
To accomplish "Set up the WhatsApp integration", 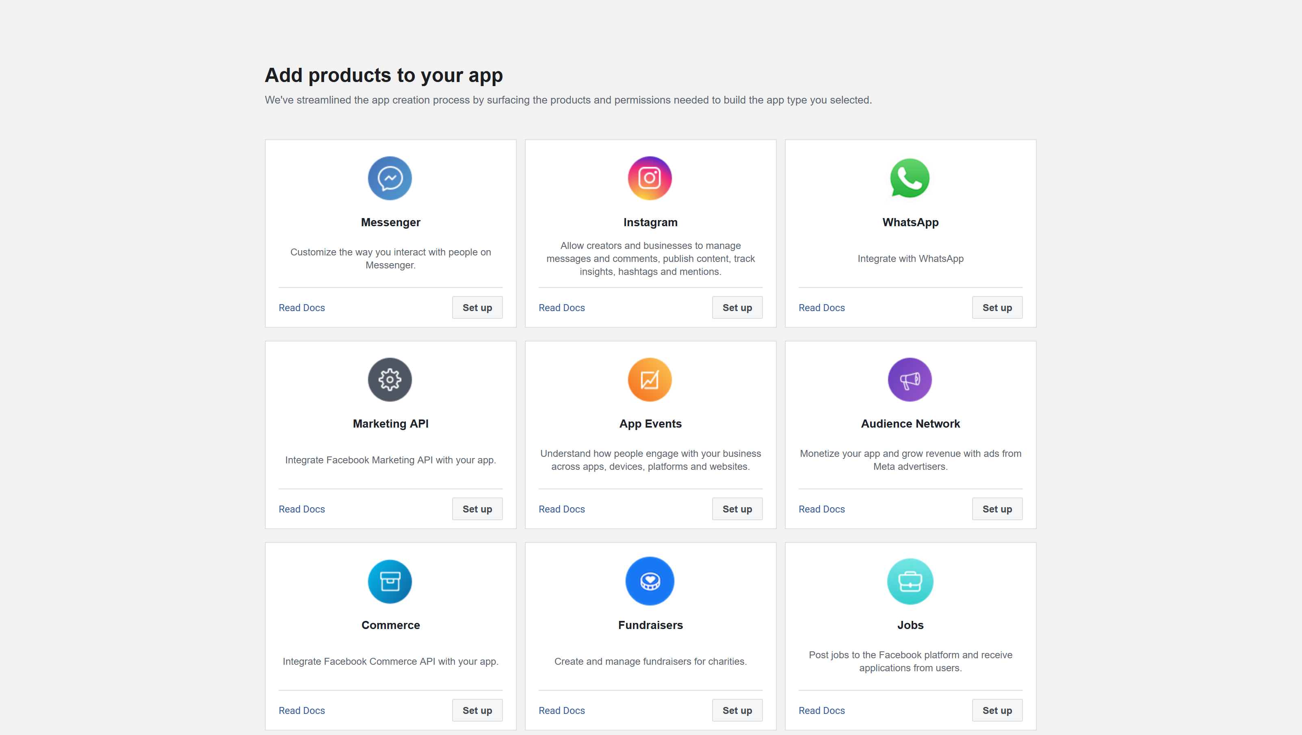I will point(997,307).
